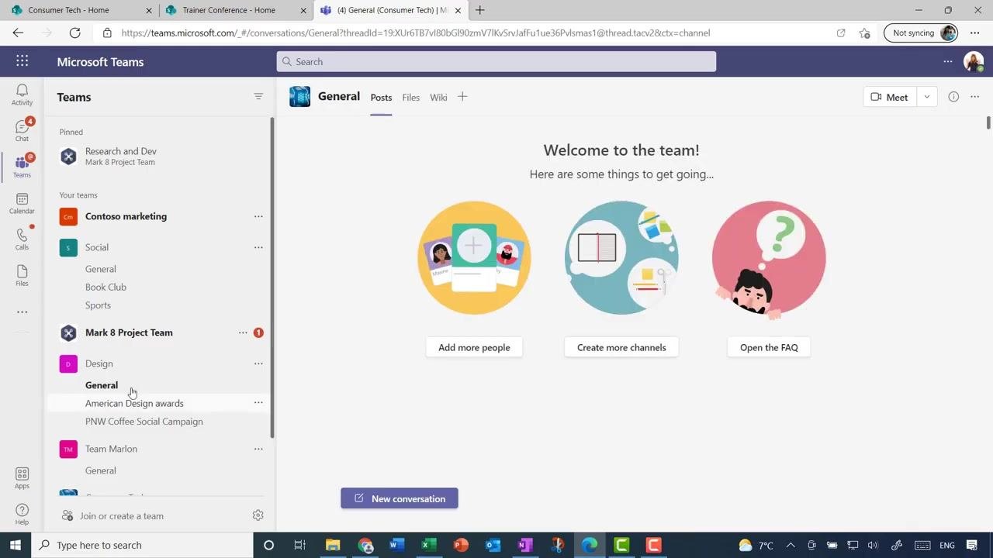Open Word from the taskbar
Image resolution: width=993 pixels, height=558 pixels.
click(x=396, y=545)
